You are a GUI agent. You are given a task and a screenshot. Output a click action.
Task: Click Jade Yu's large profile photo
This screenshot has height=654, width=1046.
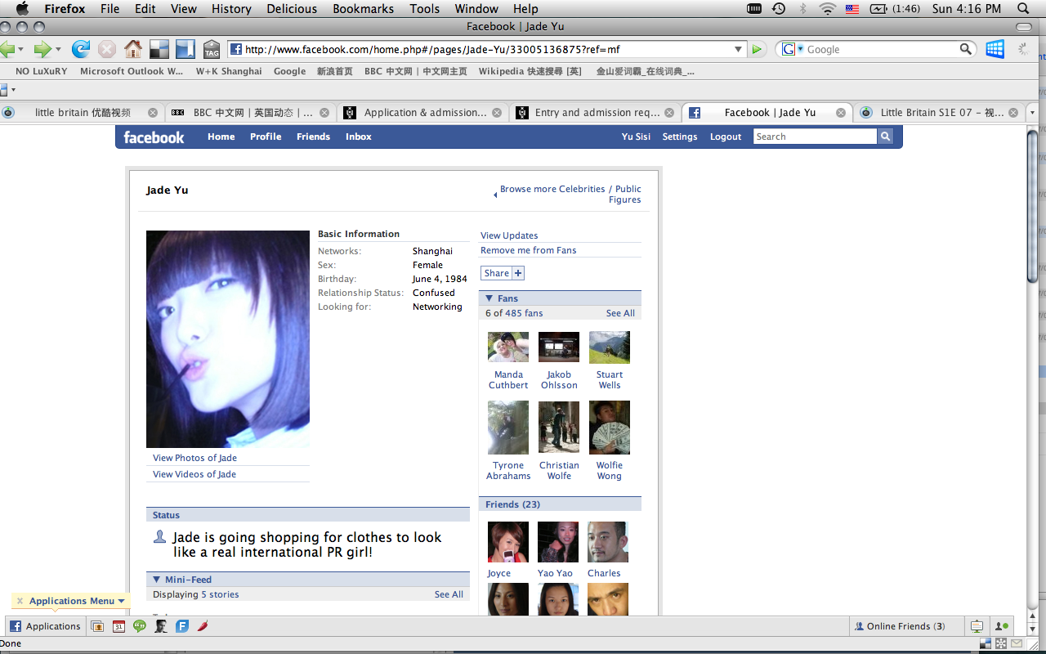228,339
